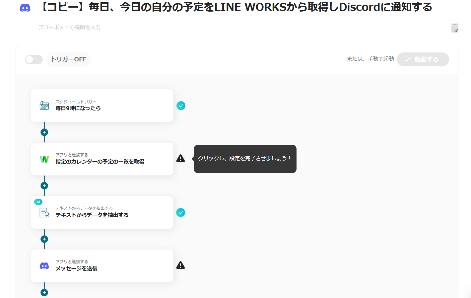This screenshot has height=298, width=471.
Task: Click the または、手動で起動 text
Action: (x=370, y=59)
